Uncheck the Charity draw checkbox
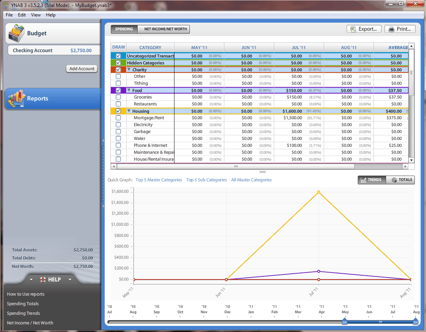 click(x=118, y=70)
